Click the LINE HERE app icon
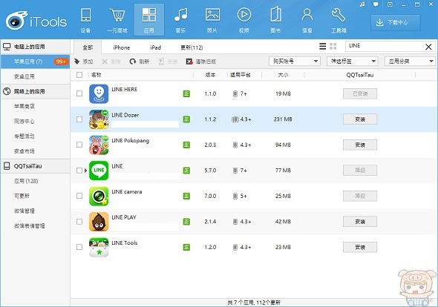The width and height of the screenshot is (438, 307). pyautogui.click(x=99, y=93)
